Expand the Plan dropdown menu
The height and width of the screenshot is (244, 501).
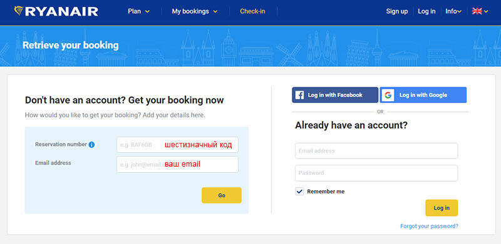point(138,11)
